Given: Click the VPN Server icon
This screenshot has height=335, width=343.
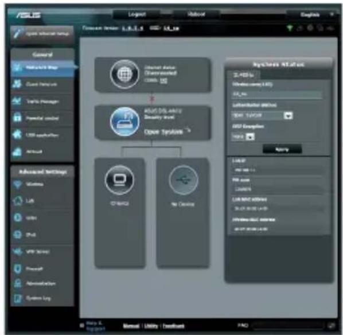Looking at the screenshot, I should tap(18, 251).
